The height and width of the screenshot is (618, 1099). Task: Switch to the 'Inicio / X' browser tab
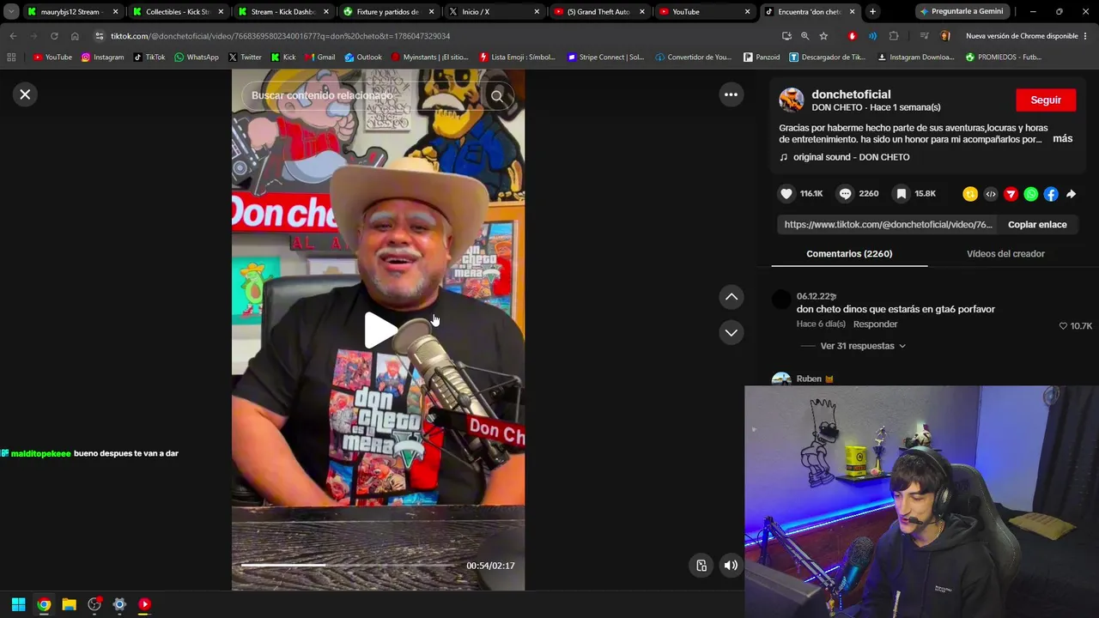tap(493, 12)
